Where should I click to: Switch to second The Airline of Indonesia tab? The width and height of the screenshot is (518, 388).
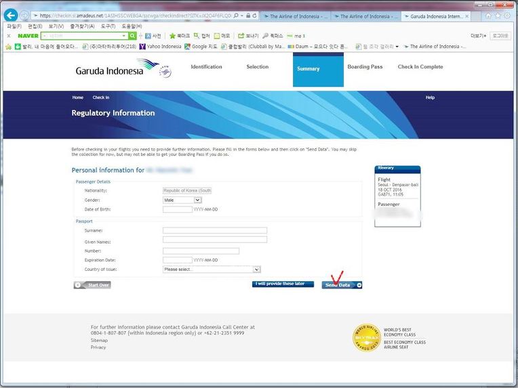click(x=365, y=16)
